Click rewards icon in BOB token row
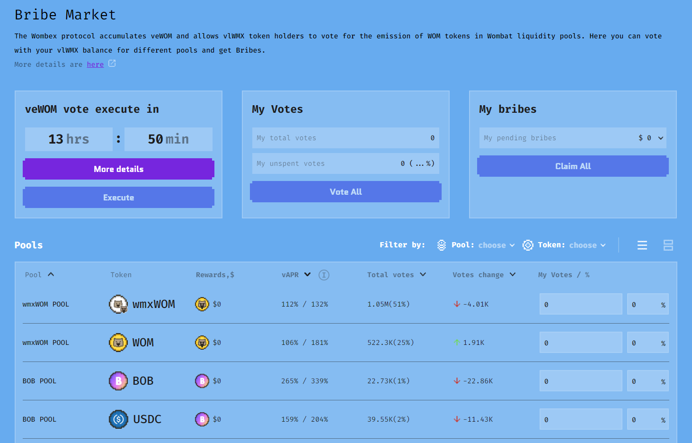The width and height of the screenshot is (692, 443). pyautogui.click(x=202, y=381)
